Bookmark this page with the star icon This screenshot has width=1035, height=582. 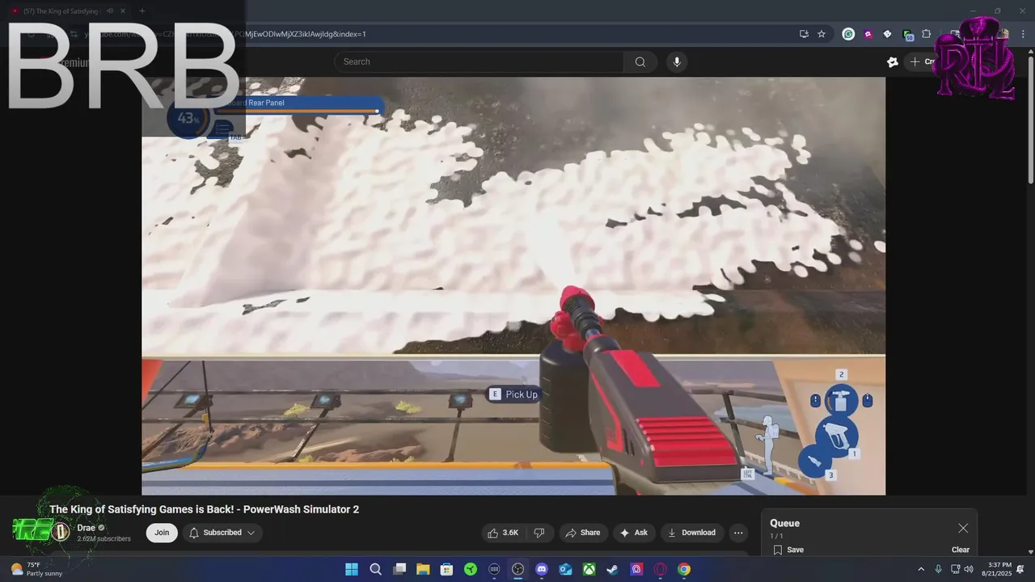click(x=822, y=34)
